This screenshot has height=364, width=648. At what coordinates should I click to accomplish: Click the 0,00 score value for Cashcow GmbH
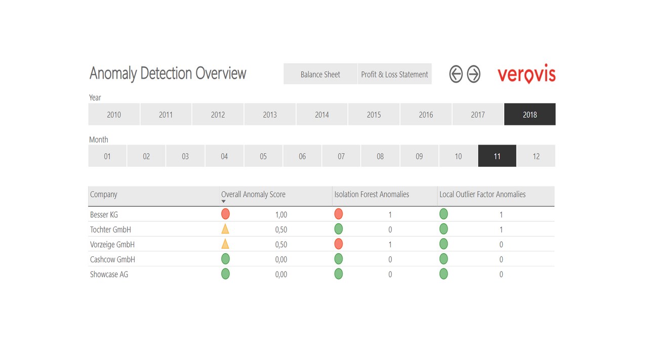tap(281, 259)
